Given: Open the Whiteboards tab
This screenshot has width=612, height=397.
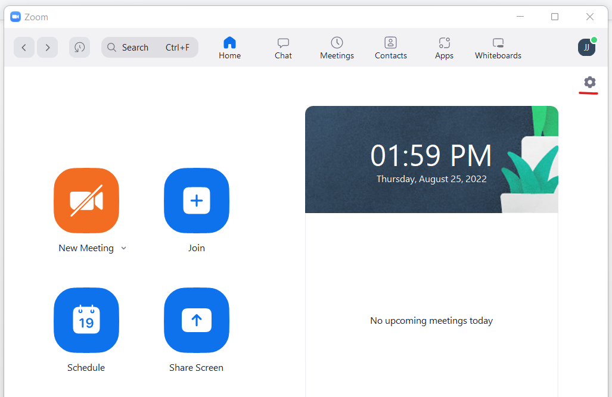Looking at the screenshot, I should click(x=498, y=48).
